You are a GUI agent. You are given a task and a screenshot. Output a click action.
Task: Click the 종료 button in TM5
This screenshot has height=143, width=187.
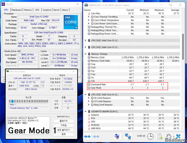(64, 134)
